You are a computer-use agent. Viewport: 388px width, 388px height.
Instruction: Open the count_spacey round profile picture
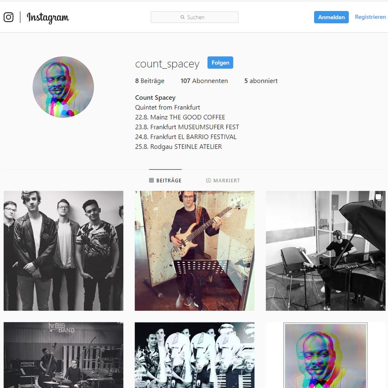63,87
